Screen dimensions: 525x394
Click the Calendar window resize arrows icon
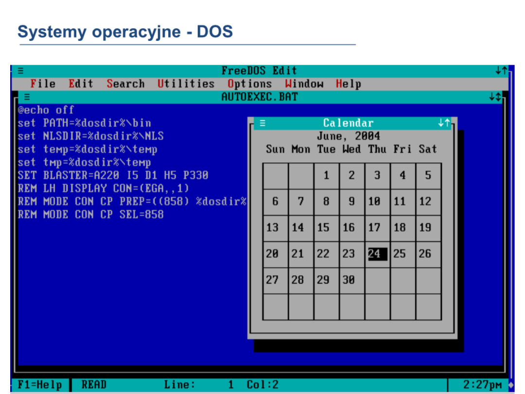(x=444, y=124)
